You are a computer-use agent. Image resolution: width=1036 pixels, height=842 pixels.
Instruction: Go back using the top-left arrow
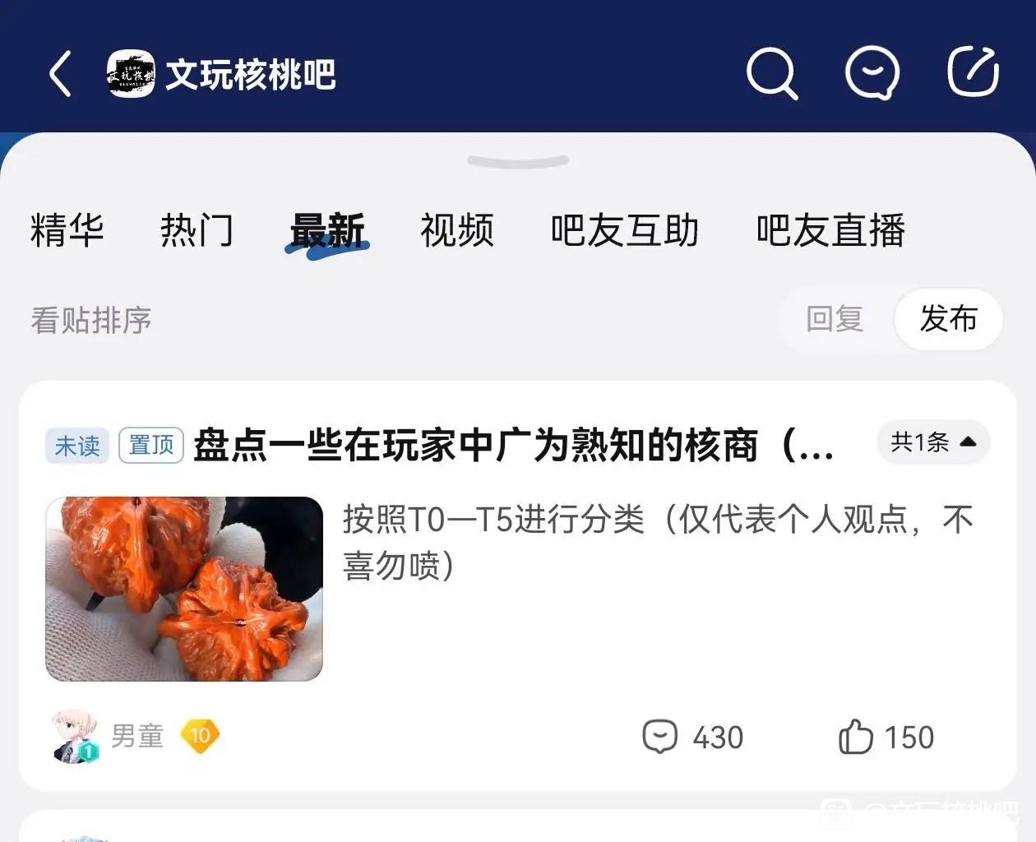pos(61,74)
